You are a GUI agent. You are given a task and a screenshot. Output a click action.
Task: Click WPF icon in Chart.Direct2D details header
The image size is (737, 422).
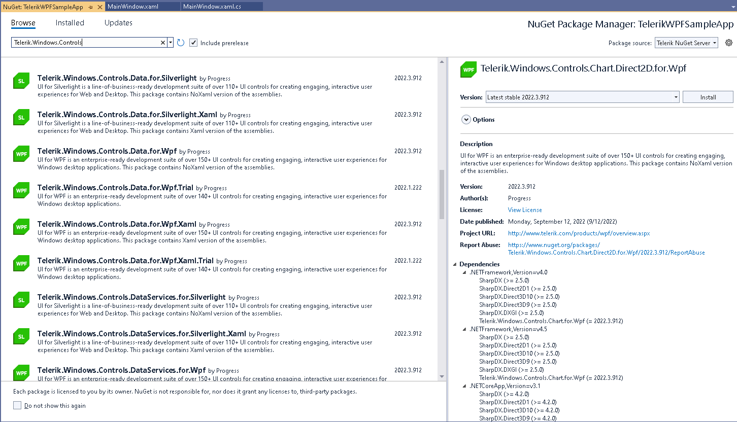(x=468, y=69)
